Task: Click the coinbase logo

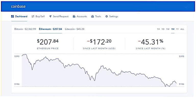Action: pos(18,6)
